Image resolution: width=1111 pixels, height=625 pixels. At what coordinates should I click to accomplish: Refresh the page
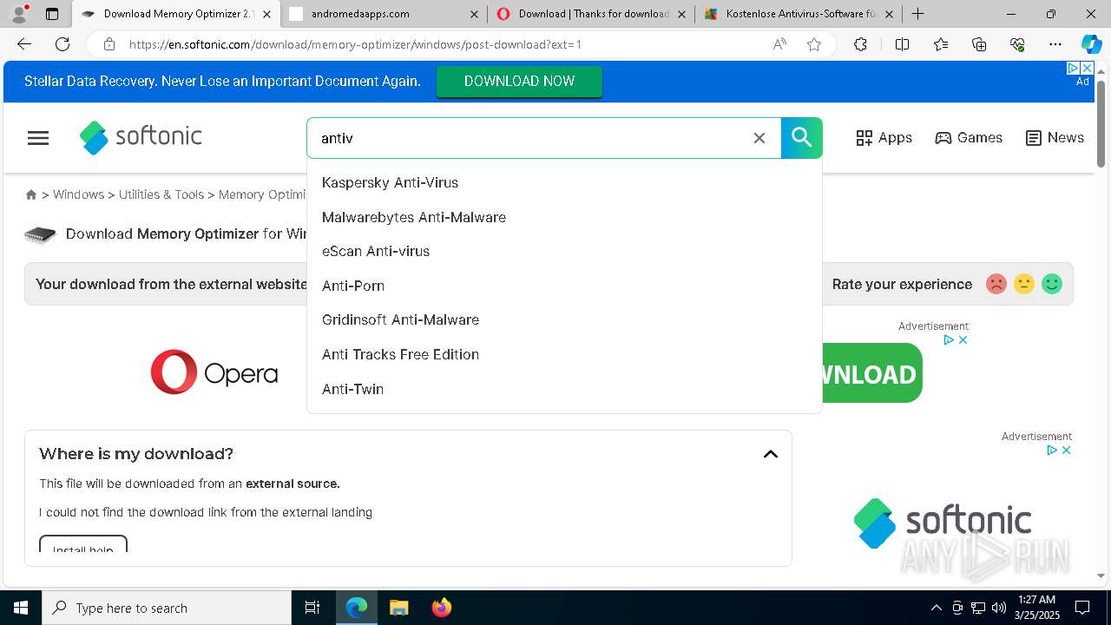62,44
